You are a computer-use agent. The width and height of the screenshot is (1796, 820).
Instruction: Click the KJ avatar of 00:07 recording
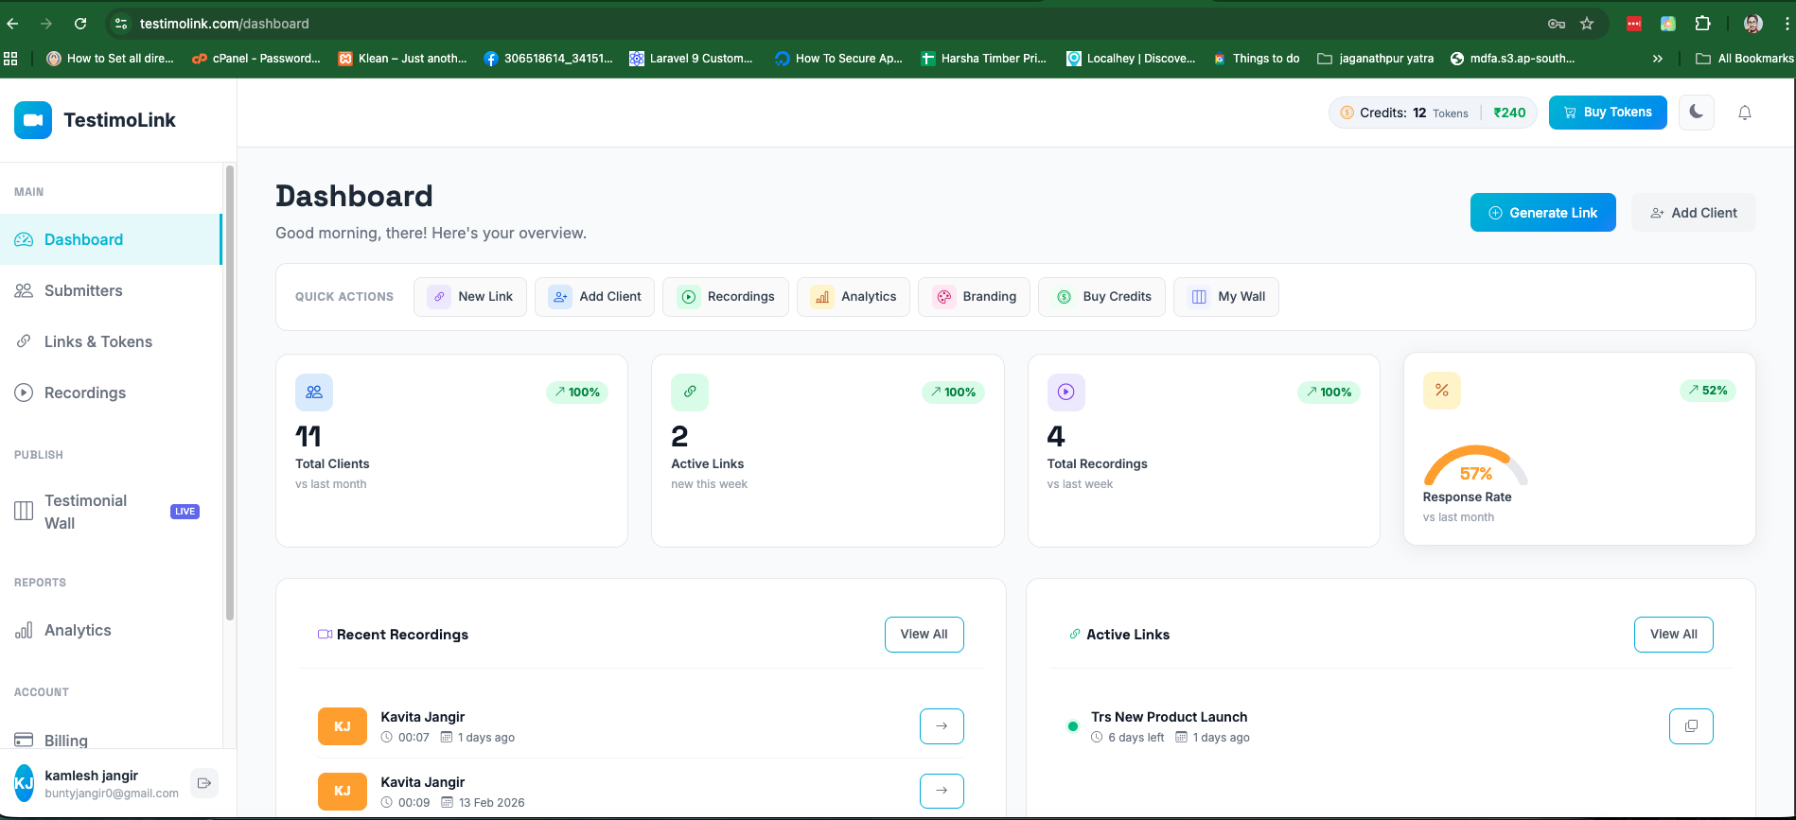click(x=343, y=726)
